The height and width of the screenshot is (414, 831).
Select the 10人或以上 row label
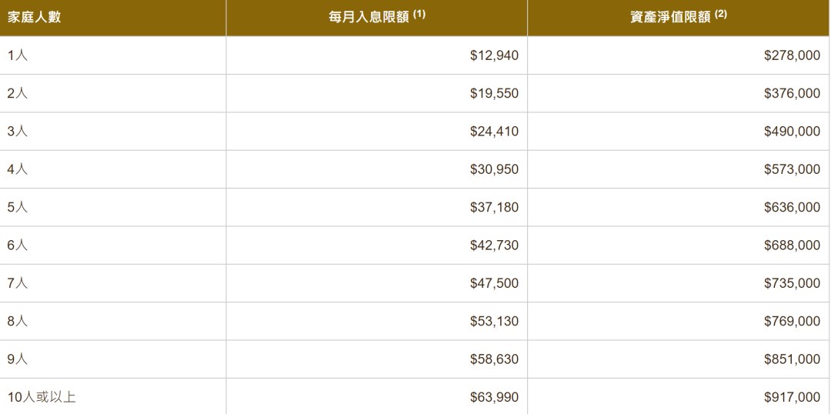pos(42,397)
